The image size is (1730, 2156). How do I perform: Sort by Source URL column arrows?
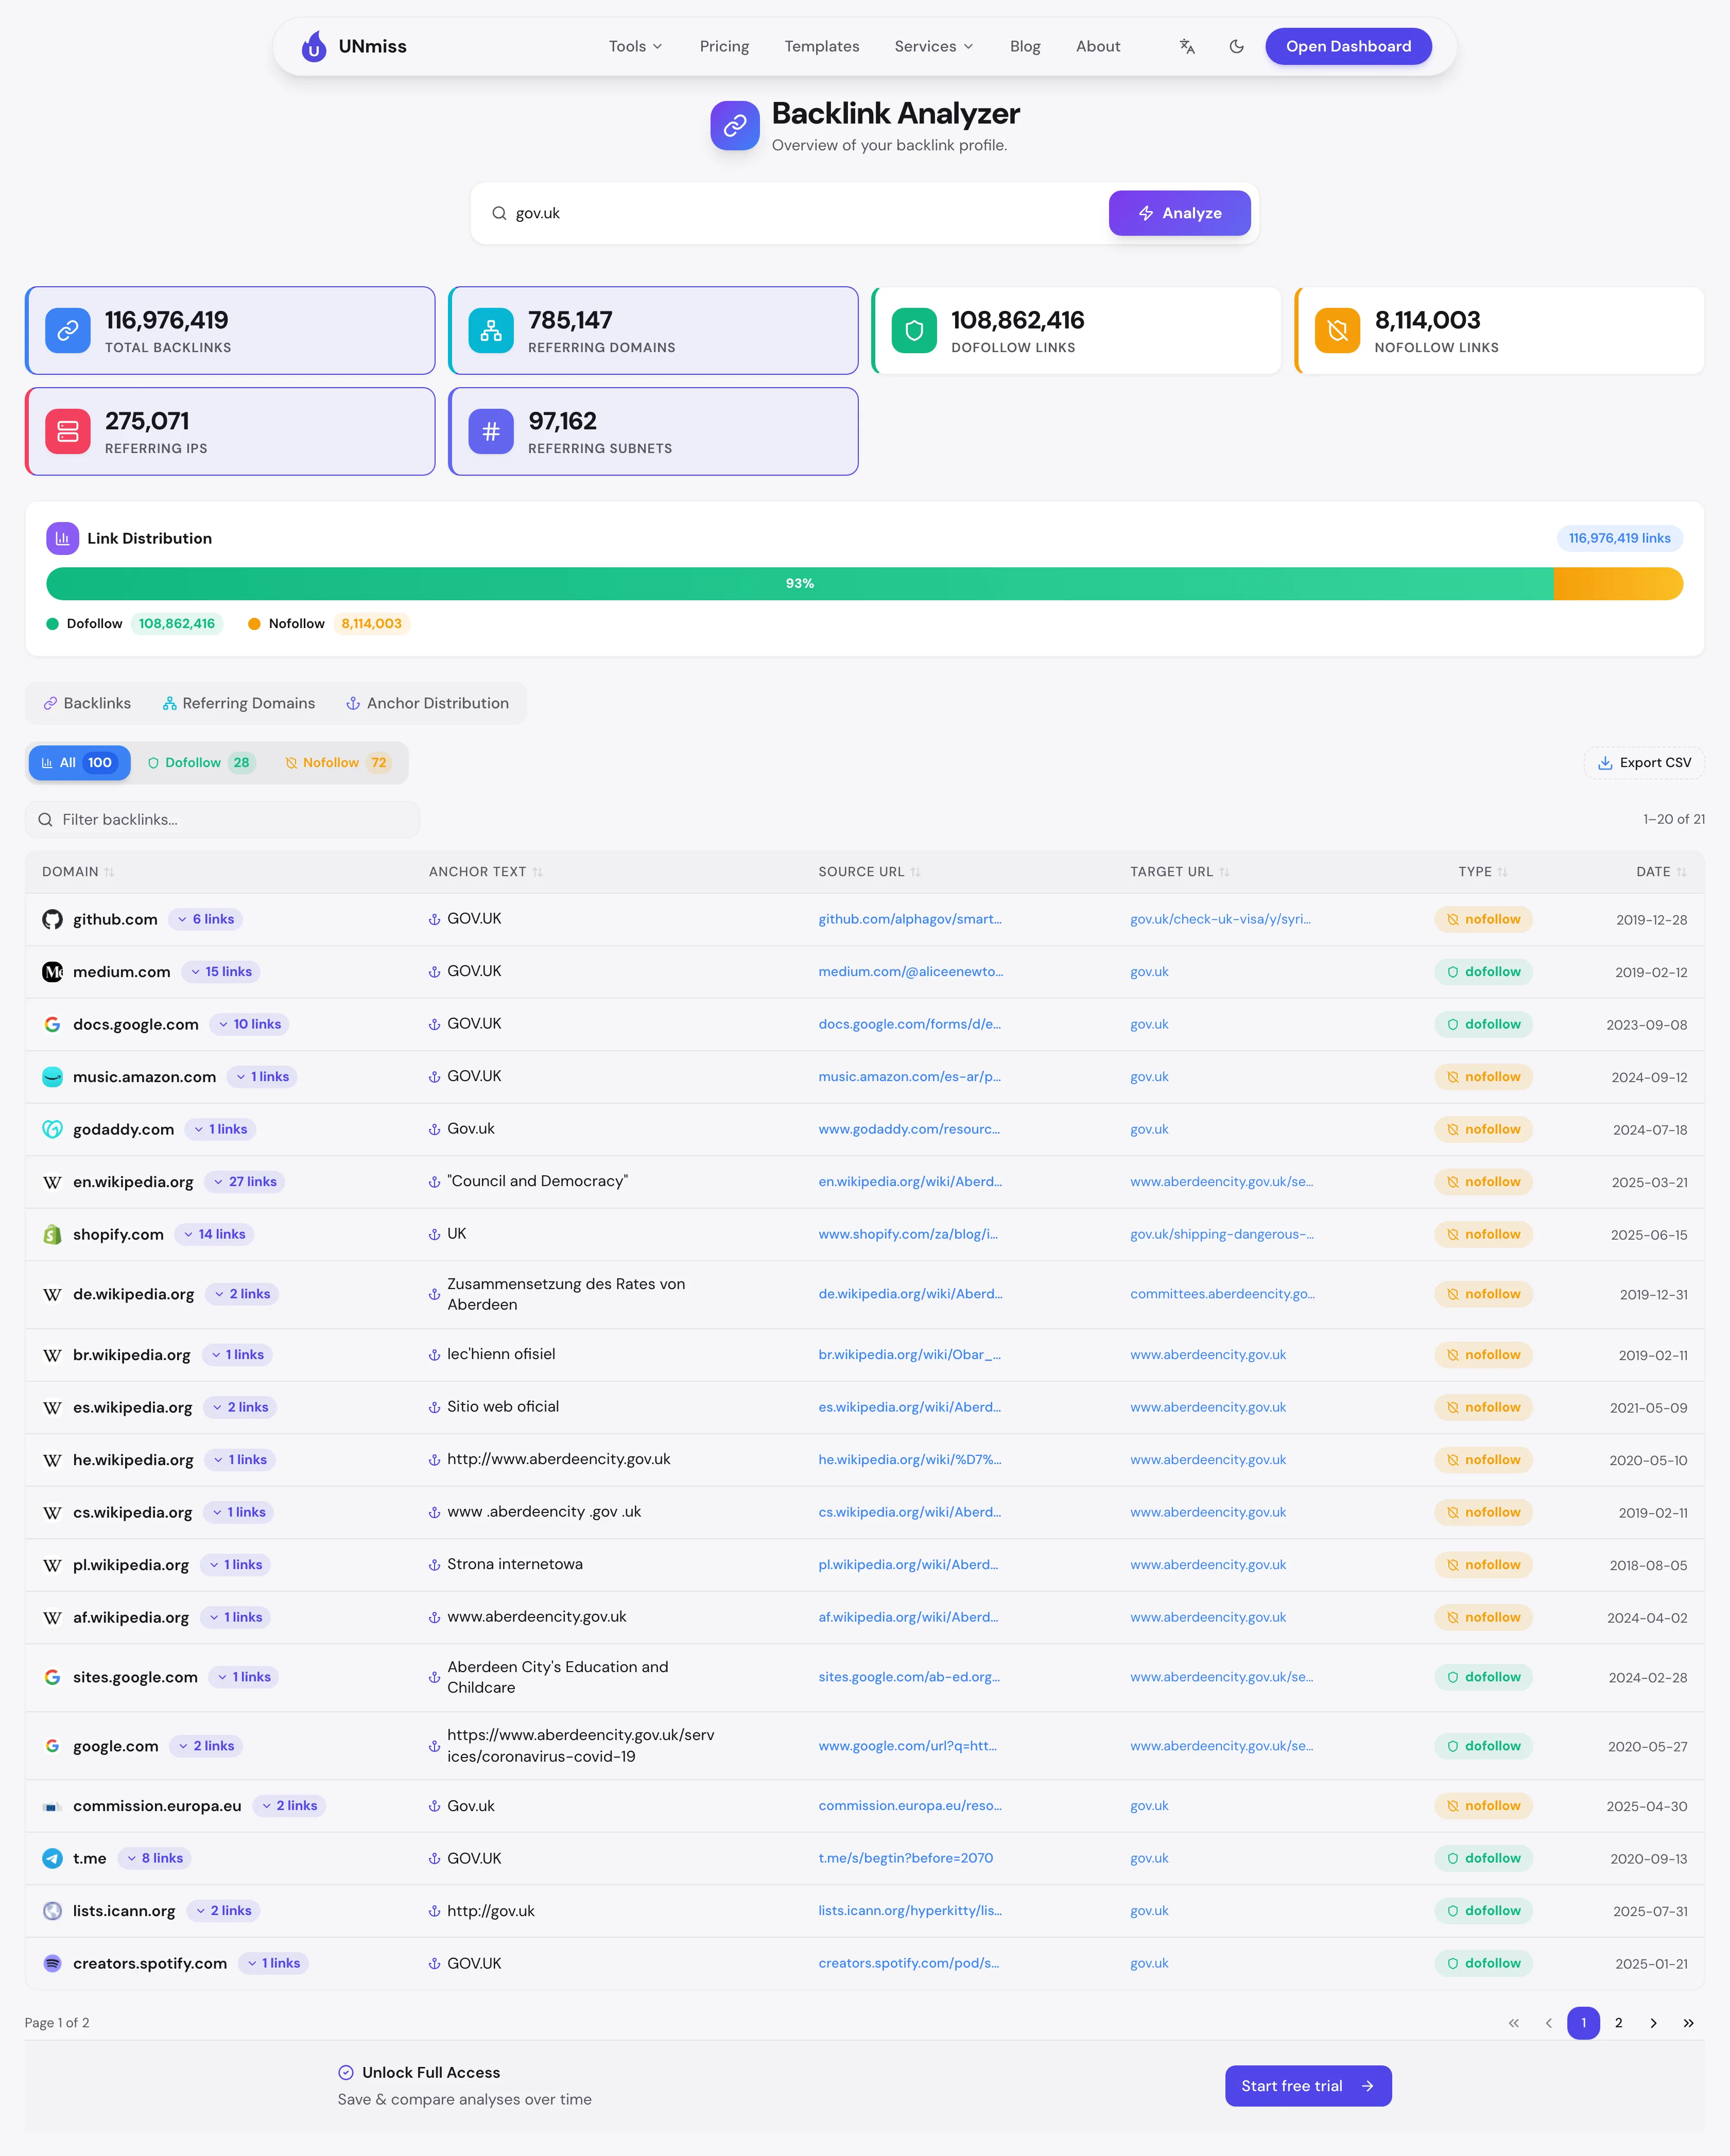[x=915, y=872]
